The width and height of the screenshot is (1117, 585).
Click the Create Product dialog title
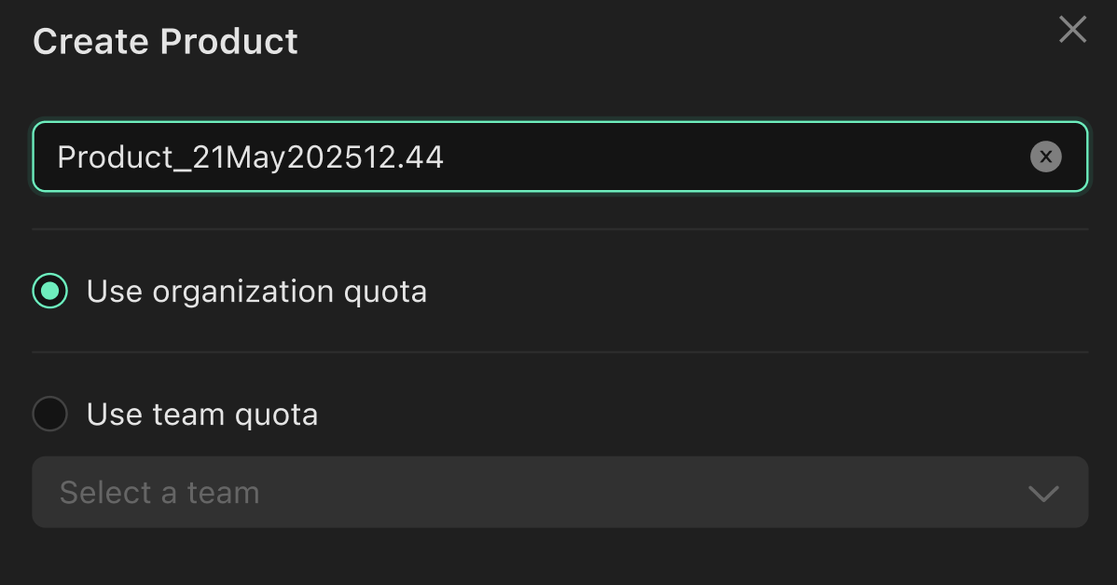[x=165, y=42]
